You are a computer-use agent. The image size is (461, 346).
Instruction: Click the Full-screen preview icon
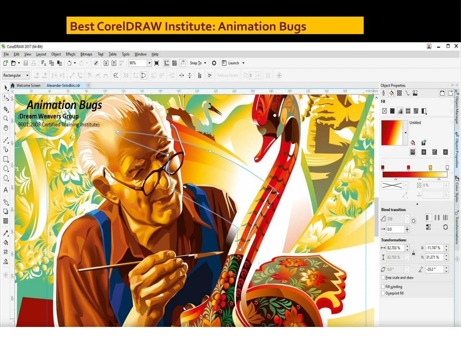point(156,63)
